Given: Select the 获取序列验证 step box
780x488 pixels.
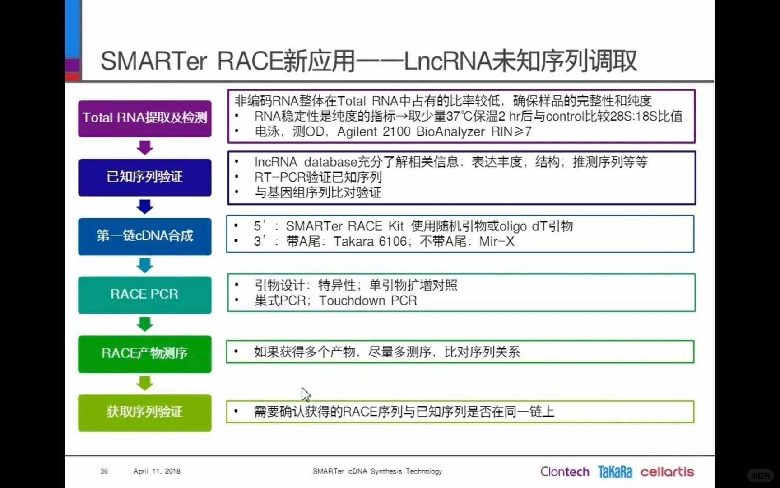Looking at the screenshot, I should coord(144,413).
